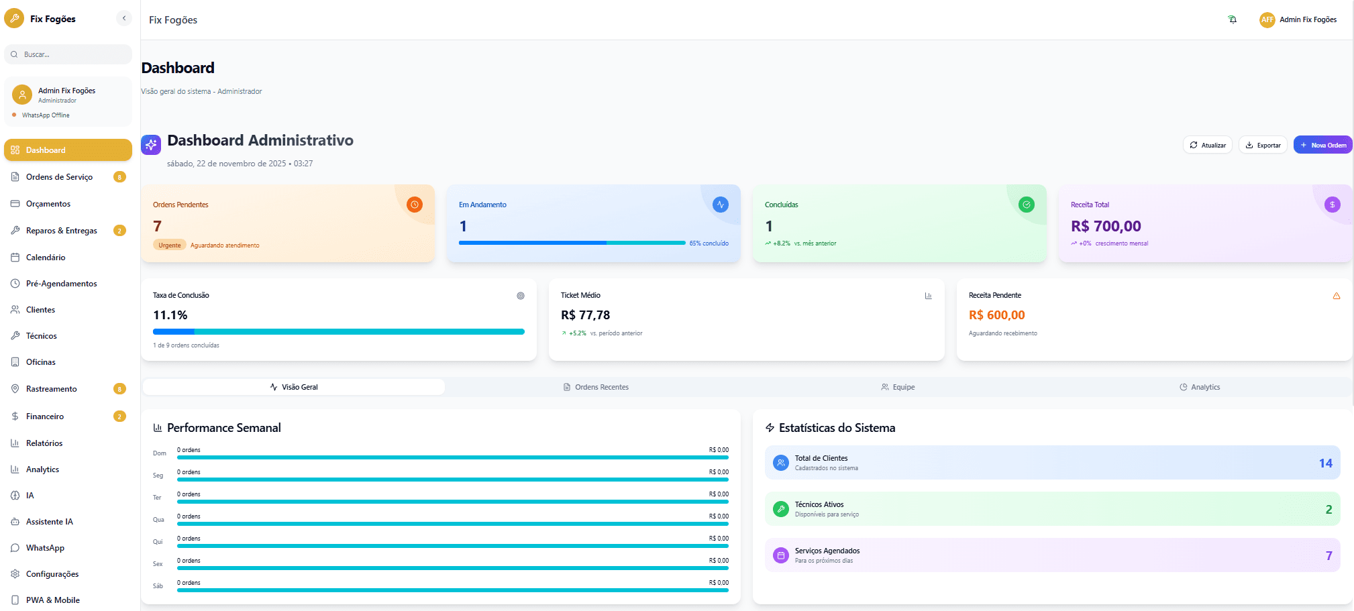Viewport: 1354px width, 611px height.
Task: Switch to the Ordens Recentes tab
Action: point(596,387)
